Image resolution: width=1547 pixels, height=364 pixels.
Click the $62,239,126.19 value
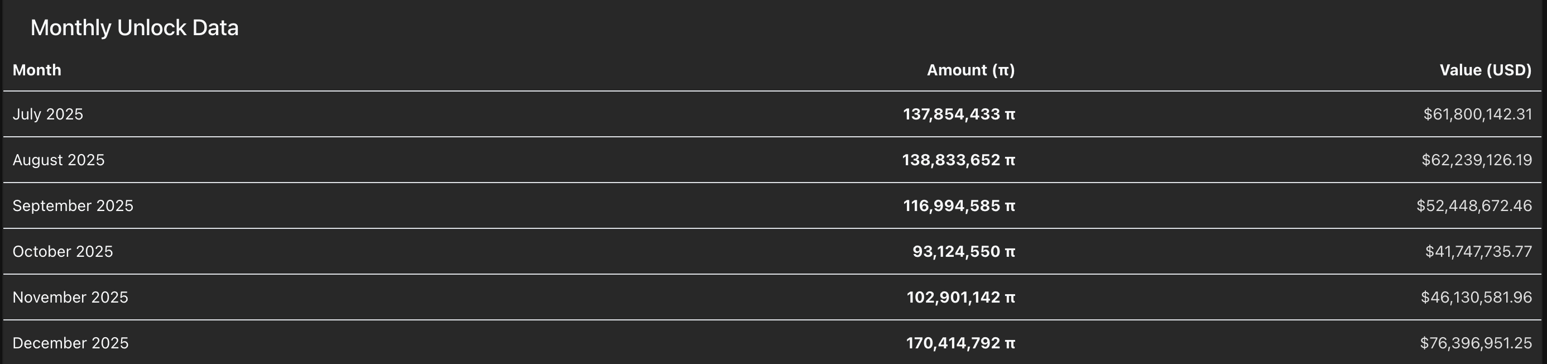click(x=1477, y=160)
